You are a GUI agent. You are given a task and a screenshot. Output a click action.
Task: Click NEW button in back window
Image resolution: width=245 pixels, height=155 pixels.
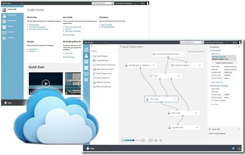point(8,103)
